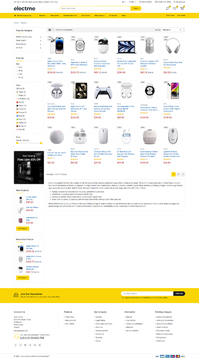This screenshot has width=199, height=359.
Task: Switch to list view layout
Action: click(x=53, y=30)
